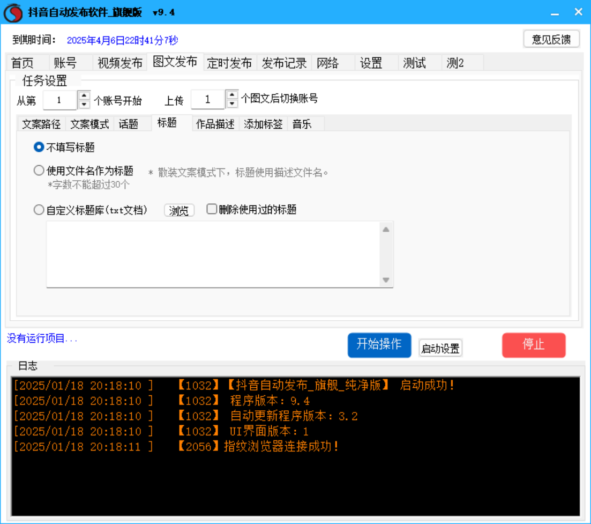Open the 文案模式 sub-tab
The image size is (591, 524).
tap(89, 124)
